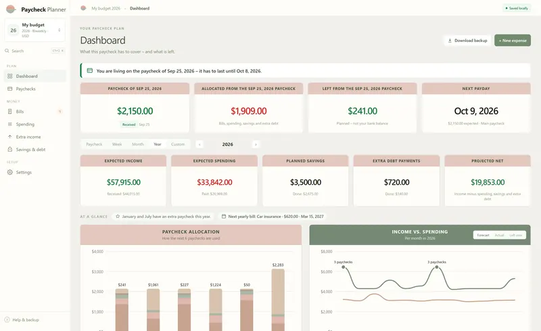Image resolution: width=541 pixels, height=331 pixels.
Task: Open Dashboard in the sidebar
Action: pyautogui.click(x=35, y=76)
